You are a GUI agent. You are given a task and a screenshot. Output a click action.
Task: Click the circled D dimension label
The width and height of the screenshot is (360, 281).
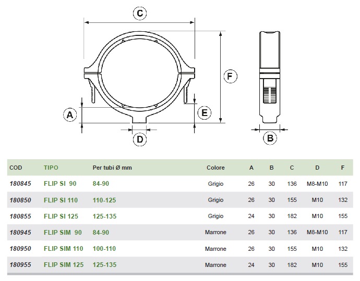[139, 139]
